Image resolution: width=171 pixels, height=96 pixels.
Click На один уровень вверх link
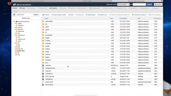[59, 15]
